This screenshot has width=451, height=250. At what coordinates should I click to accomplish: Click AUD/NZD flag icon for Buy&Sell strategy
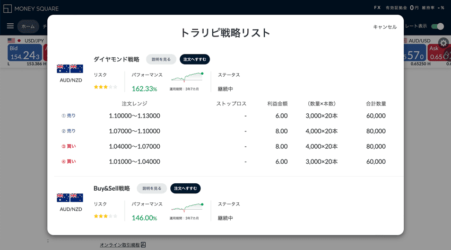[70, 198]
